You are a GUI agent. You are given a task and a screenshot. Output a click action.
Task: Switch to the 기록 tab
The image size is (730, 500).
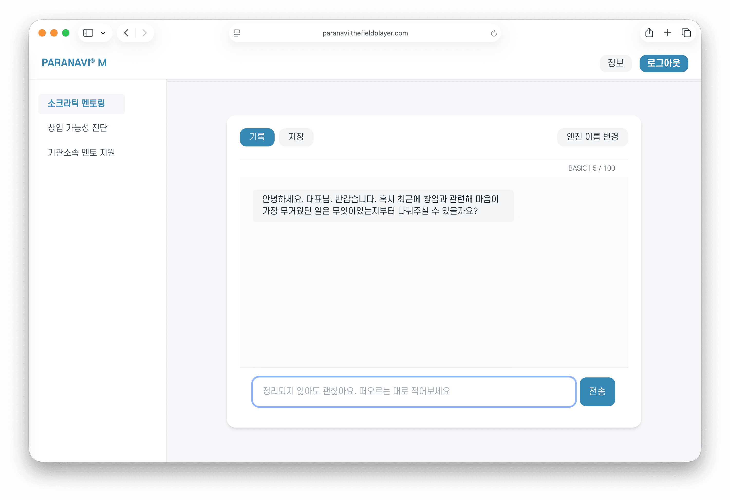point(257,137)
